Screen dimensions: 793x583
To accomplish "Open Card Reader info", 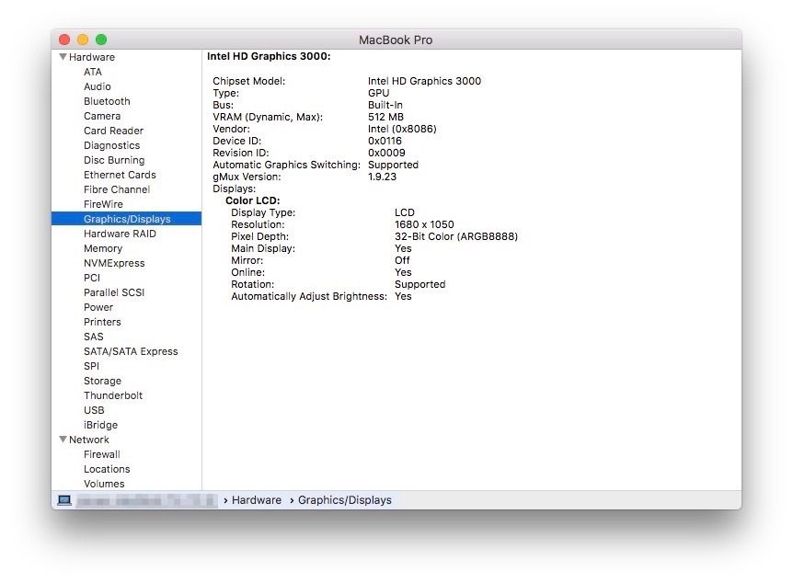I will [113, 131].
